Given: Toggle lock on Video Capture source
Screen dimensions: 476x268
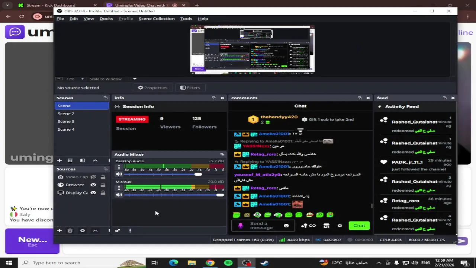Looking at the screenshot, I should [103, 177].
